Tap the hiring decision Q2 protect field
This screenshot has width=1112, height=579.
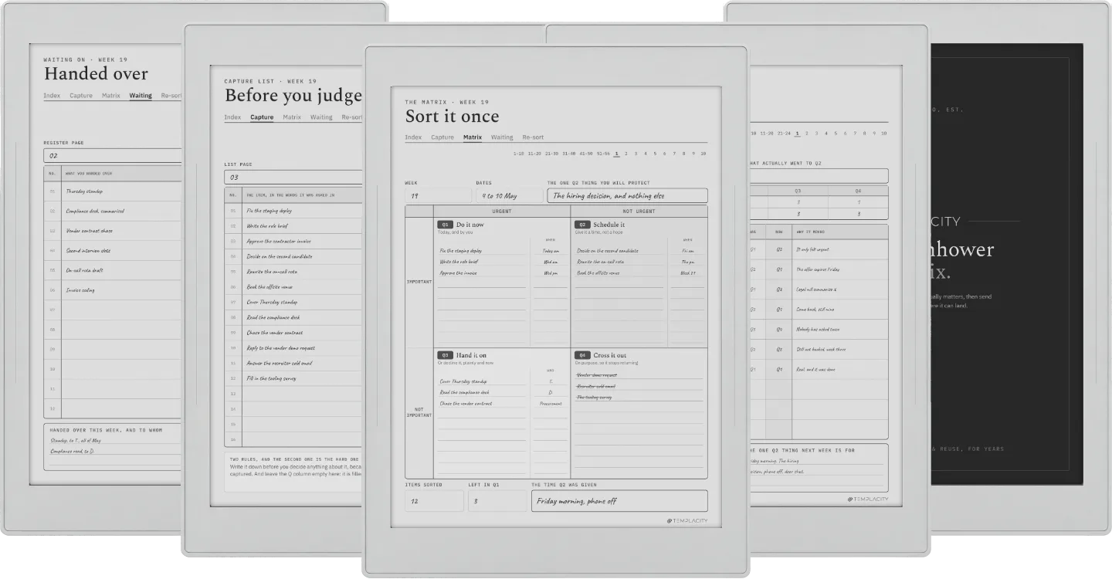click(x=628, y=196)
